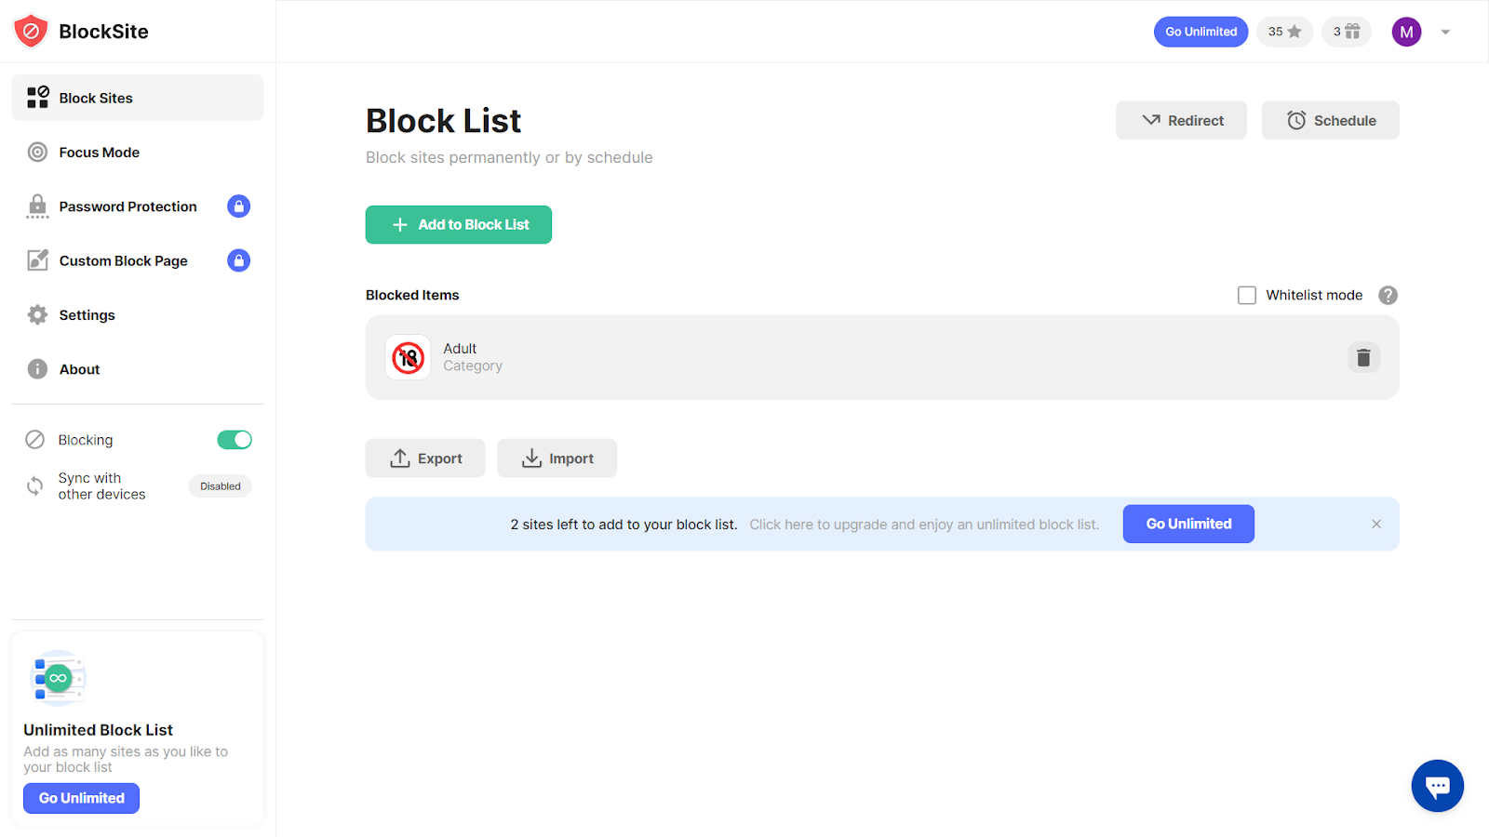The height and width of the screenshot is (837, 1489).
Task: Click the BlockSite shield logo
Action: 30,31
